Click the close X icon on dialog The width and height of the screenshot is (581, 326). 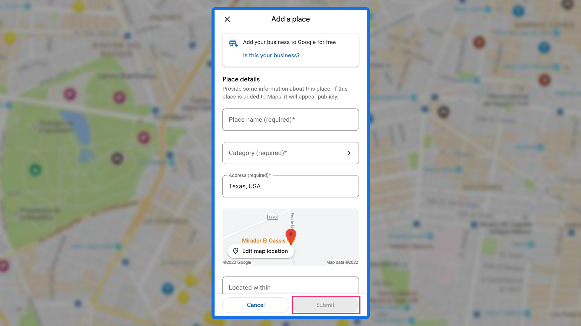[x=227, y=19]
